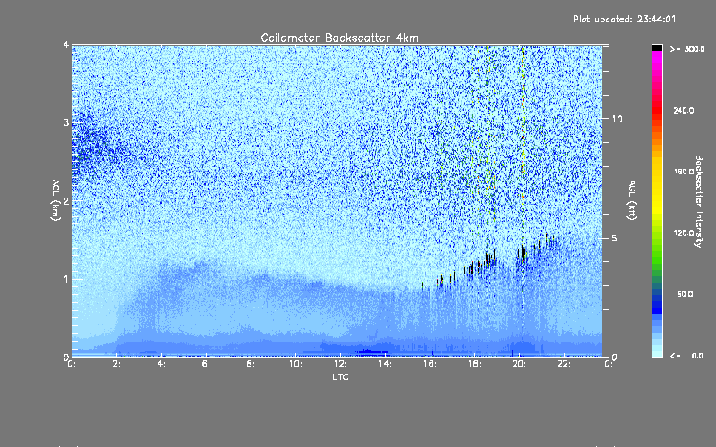Select the 'Backscatter Intensity' colorbar label
Screen dimensions: 716x447
[699, 201]
